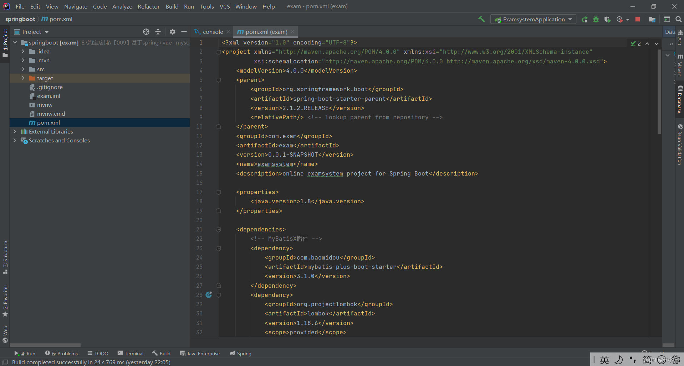Viewport: 684px width, 366px height.
Task: Click the Search Everywhere magnifier icon
Action: 679,20
